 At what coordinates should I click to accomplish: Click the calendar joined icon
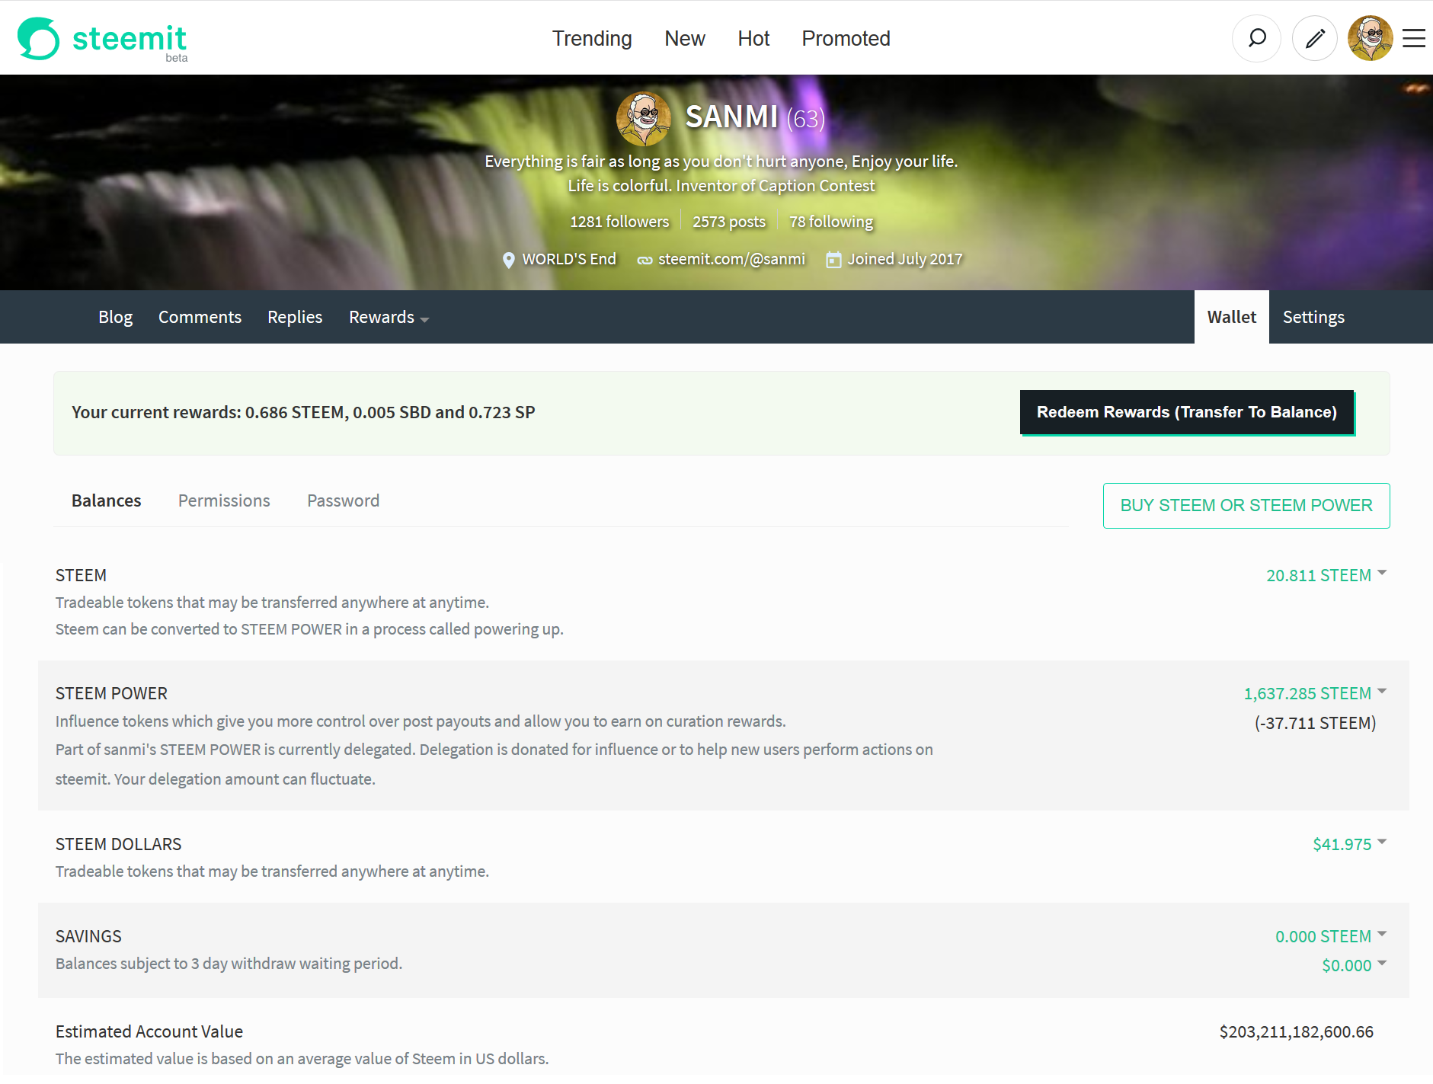coord(834,260)
